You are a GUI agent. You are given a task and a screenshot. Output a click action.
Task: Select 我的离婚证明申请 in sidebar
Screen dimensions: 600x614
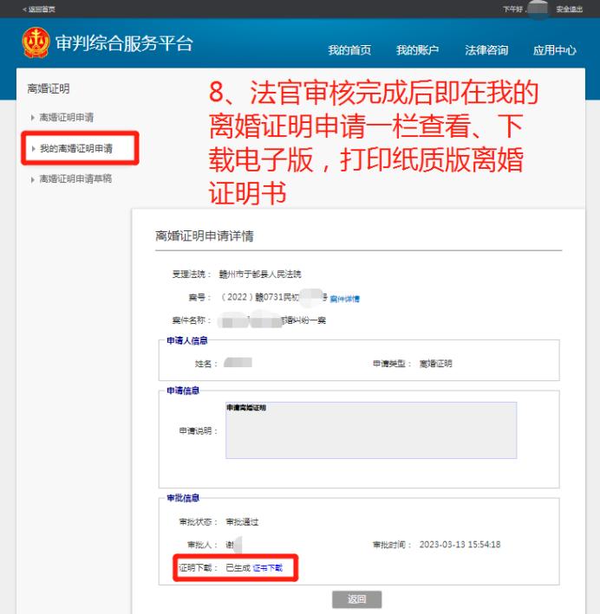pyautogui.click(x=76, y=148)
